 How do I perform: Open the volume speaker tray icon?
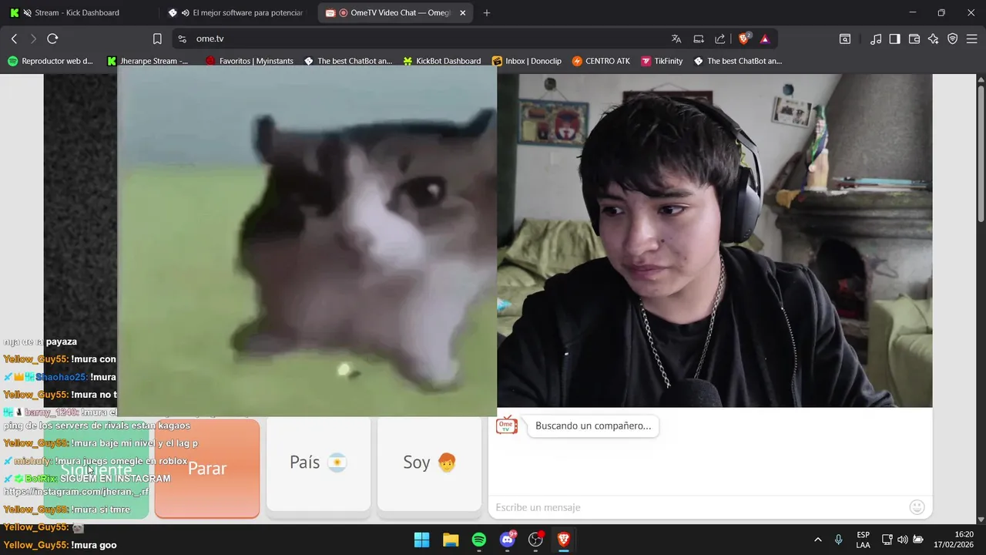pos(902,540)
